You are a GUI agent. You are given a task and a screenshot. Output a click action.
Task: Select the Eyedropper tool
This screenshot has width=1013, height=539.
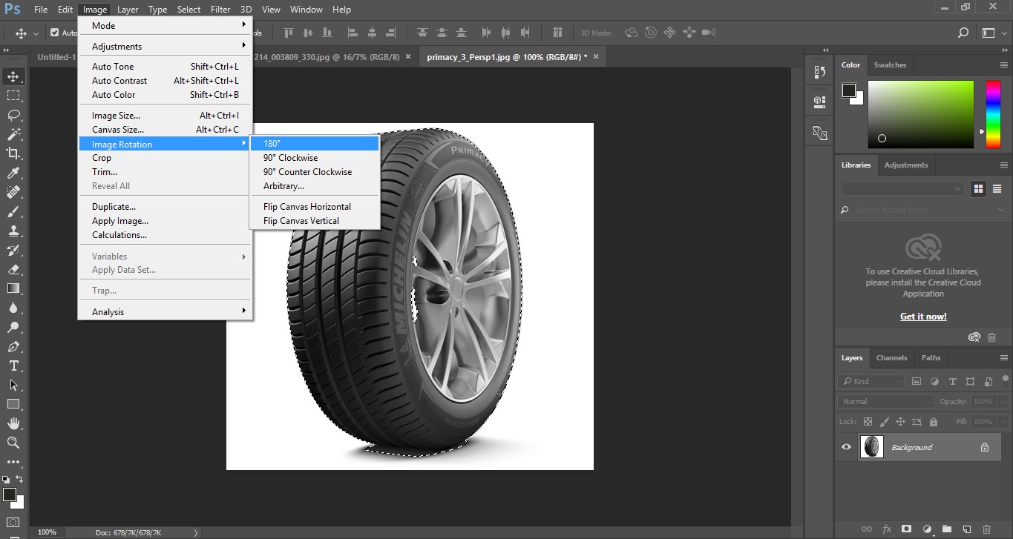pyautogui.click(x=13, y=173)
